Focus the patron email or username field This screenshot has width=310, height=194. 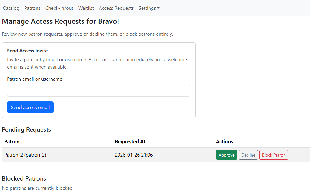coord(99,91)
